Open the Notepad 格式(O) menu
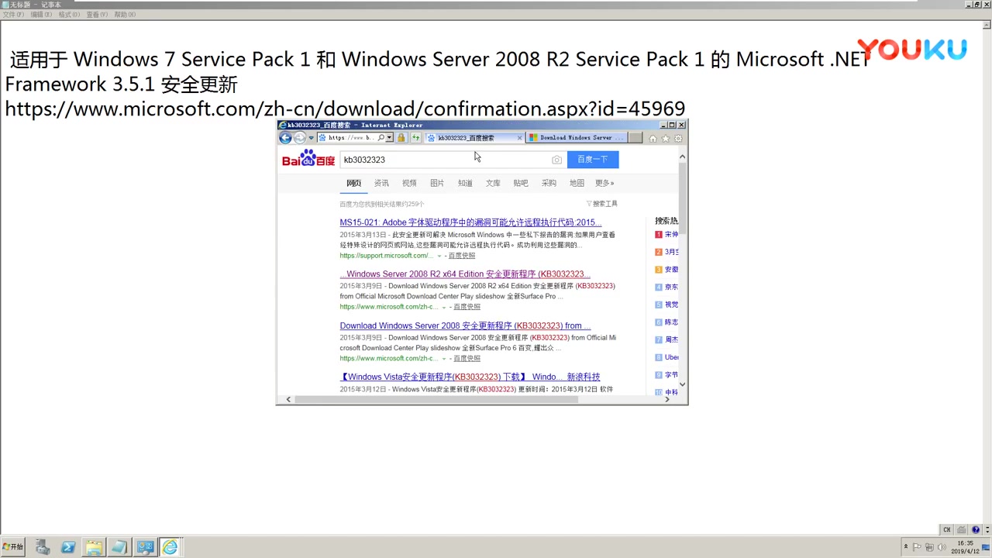This screenshot has height=558, width=992. [70, 15]
